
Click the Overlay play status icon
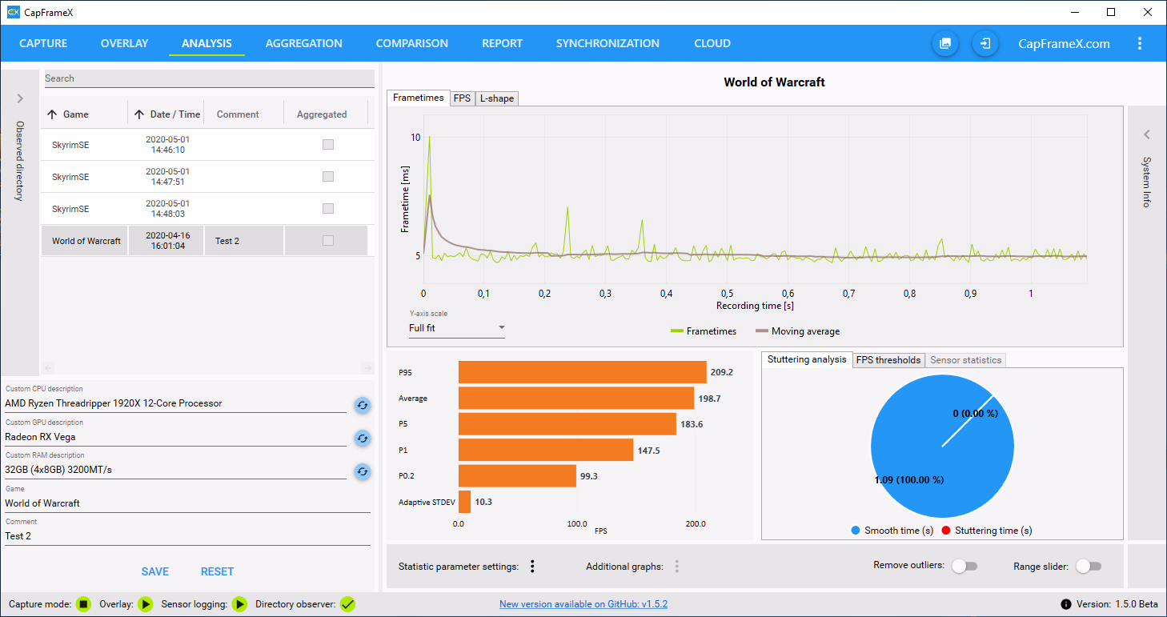146,604
